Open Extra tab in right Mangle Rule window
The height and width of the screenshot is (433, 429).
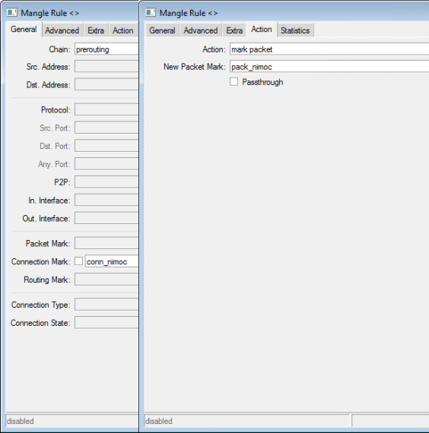coord(234,30)
